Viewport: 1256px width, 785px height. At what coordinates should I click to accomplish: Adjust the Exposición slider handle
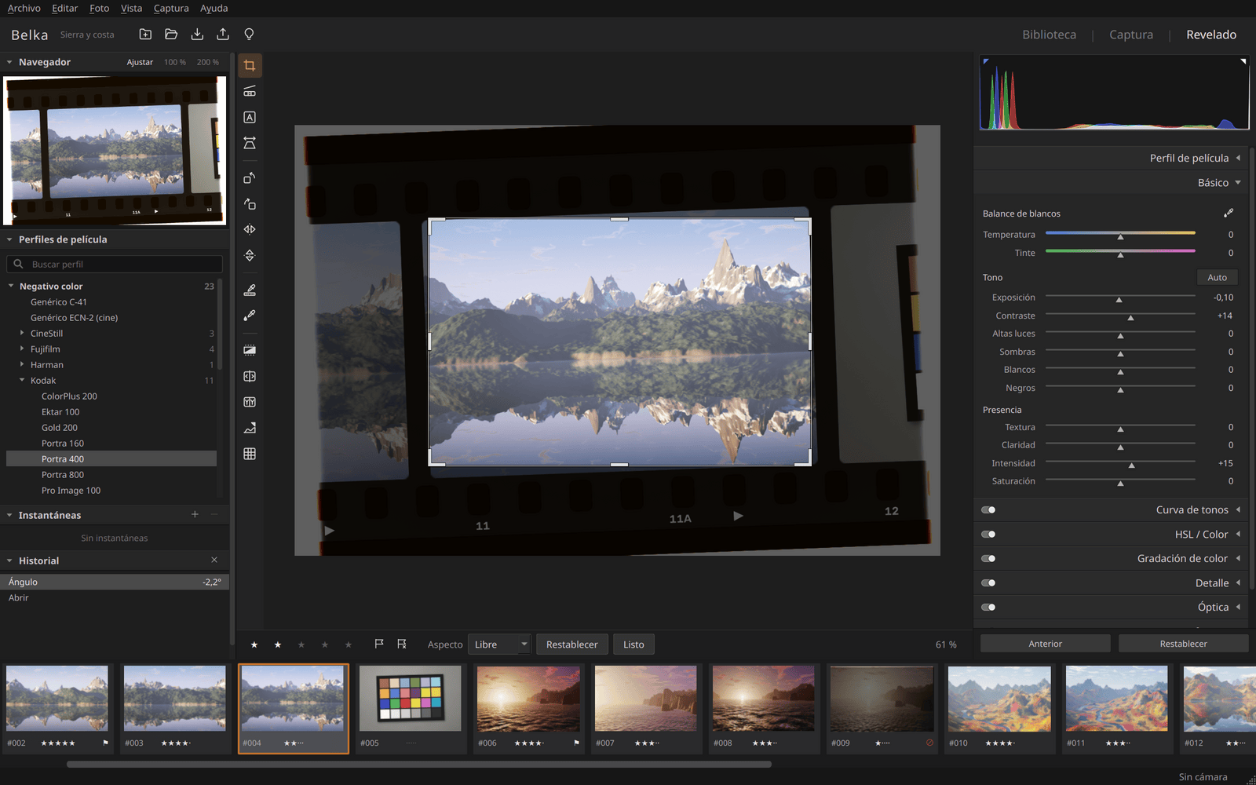pos(1119,299)
